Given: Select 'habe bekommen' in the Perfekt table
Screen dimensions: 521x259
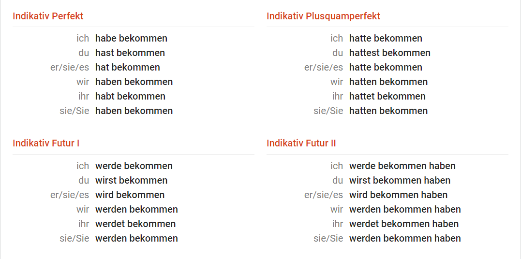Looking at the screenshot, I should 131,38.
